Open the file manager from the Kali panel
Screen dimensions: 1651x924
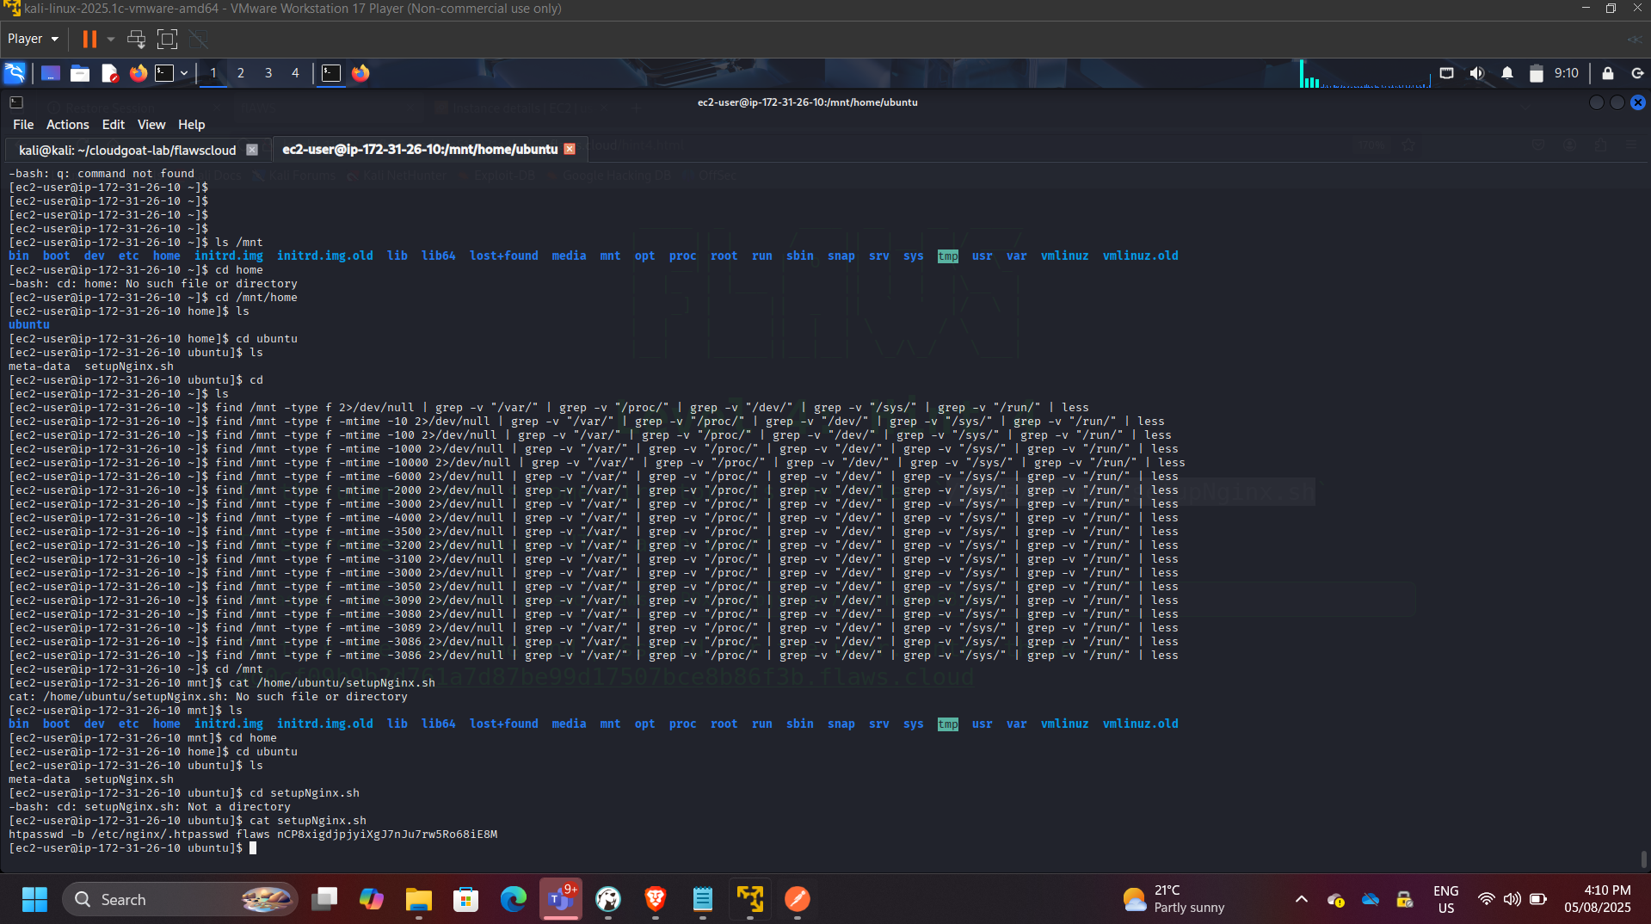tap(79, 73)
